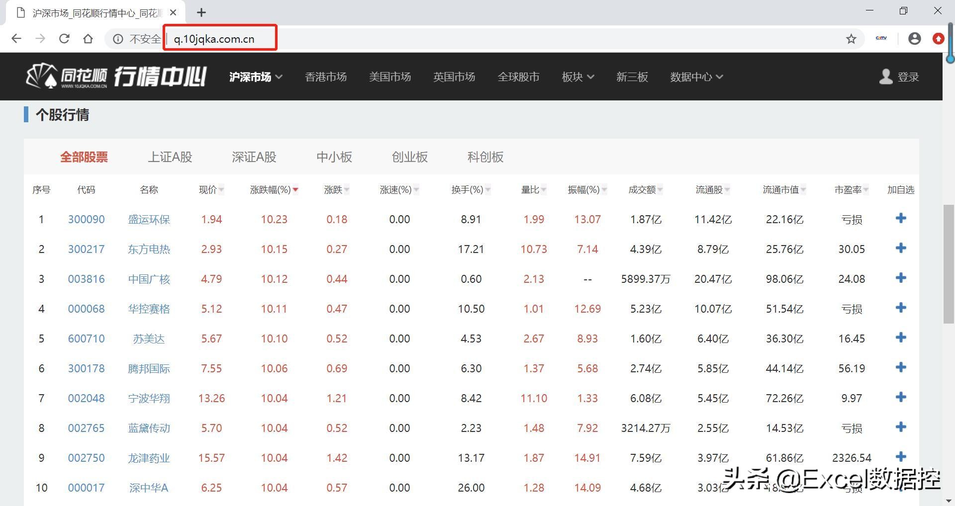Sort table by 涨跌 column
This screenshot has height=506, width=955.
(337, 189)
